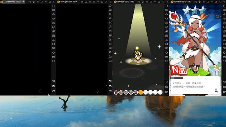Tap the first hero portrait circle in LDPlayer-2

point(116,92)
